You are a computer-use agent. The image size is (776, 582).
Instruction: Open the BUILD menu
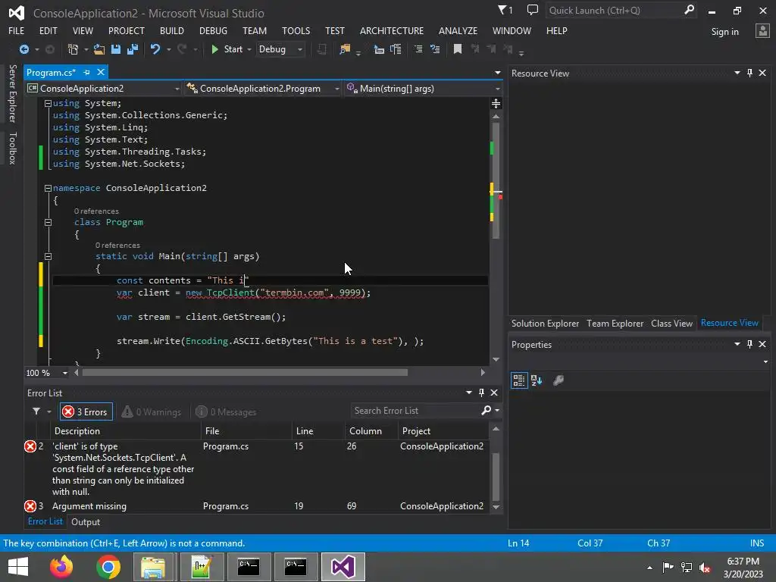pos(172,30)
